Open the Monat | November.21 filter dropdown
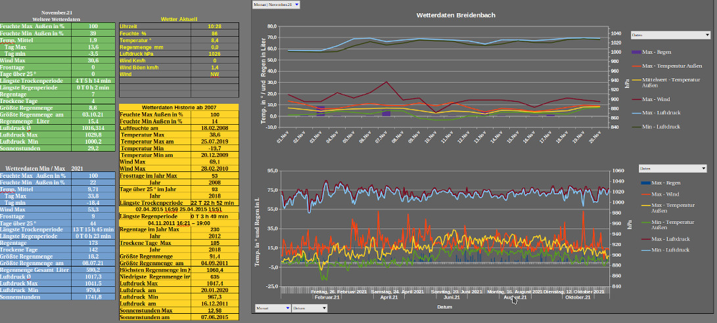Screen dimensions: 717x323 pyautogui.click(x=276, y=4)
